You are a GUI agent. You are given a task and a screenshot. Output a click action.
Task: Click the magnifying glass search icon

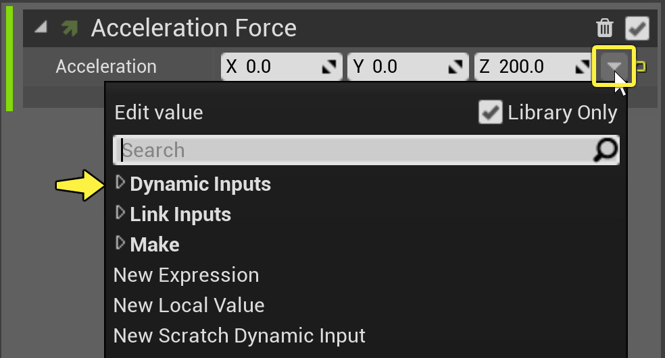coord(605,150)
